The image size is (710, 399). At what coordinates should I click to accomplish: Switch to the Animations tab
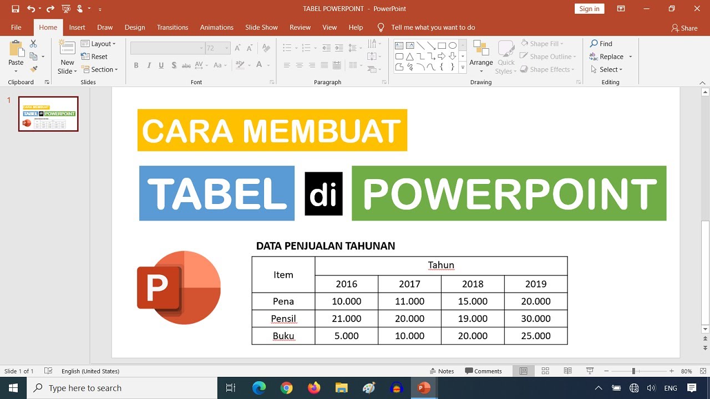[x=217, y=27]
